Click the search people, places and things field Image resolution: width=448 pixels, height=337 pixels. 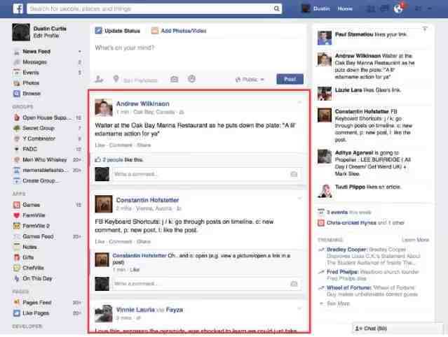point(154,9)
